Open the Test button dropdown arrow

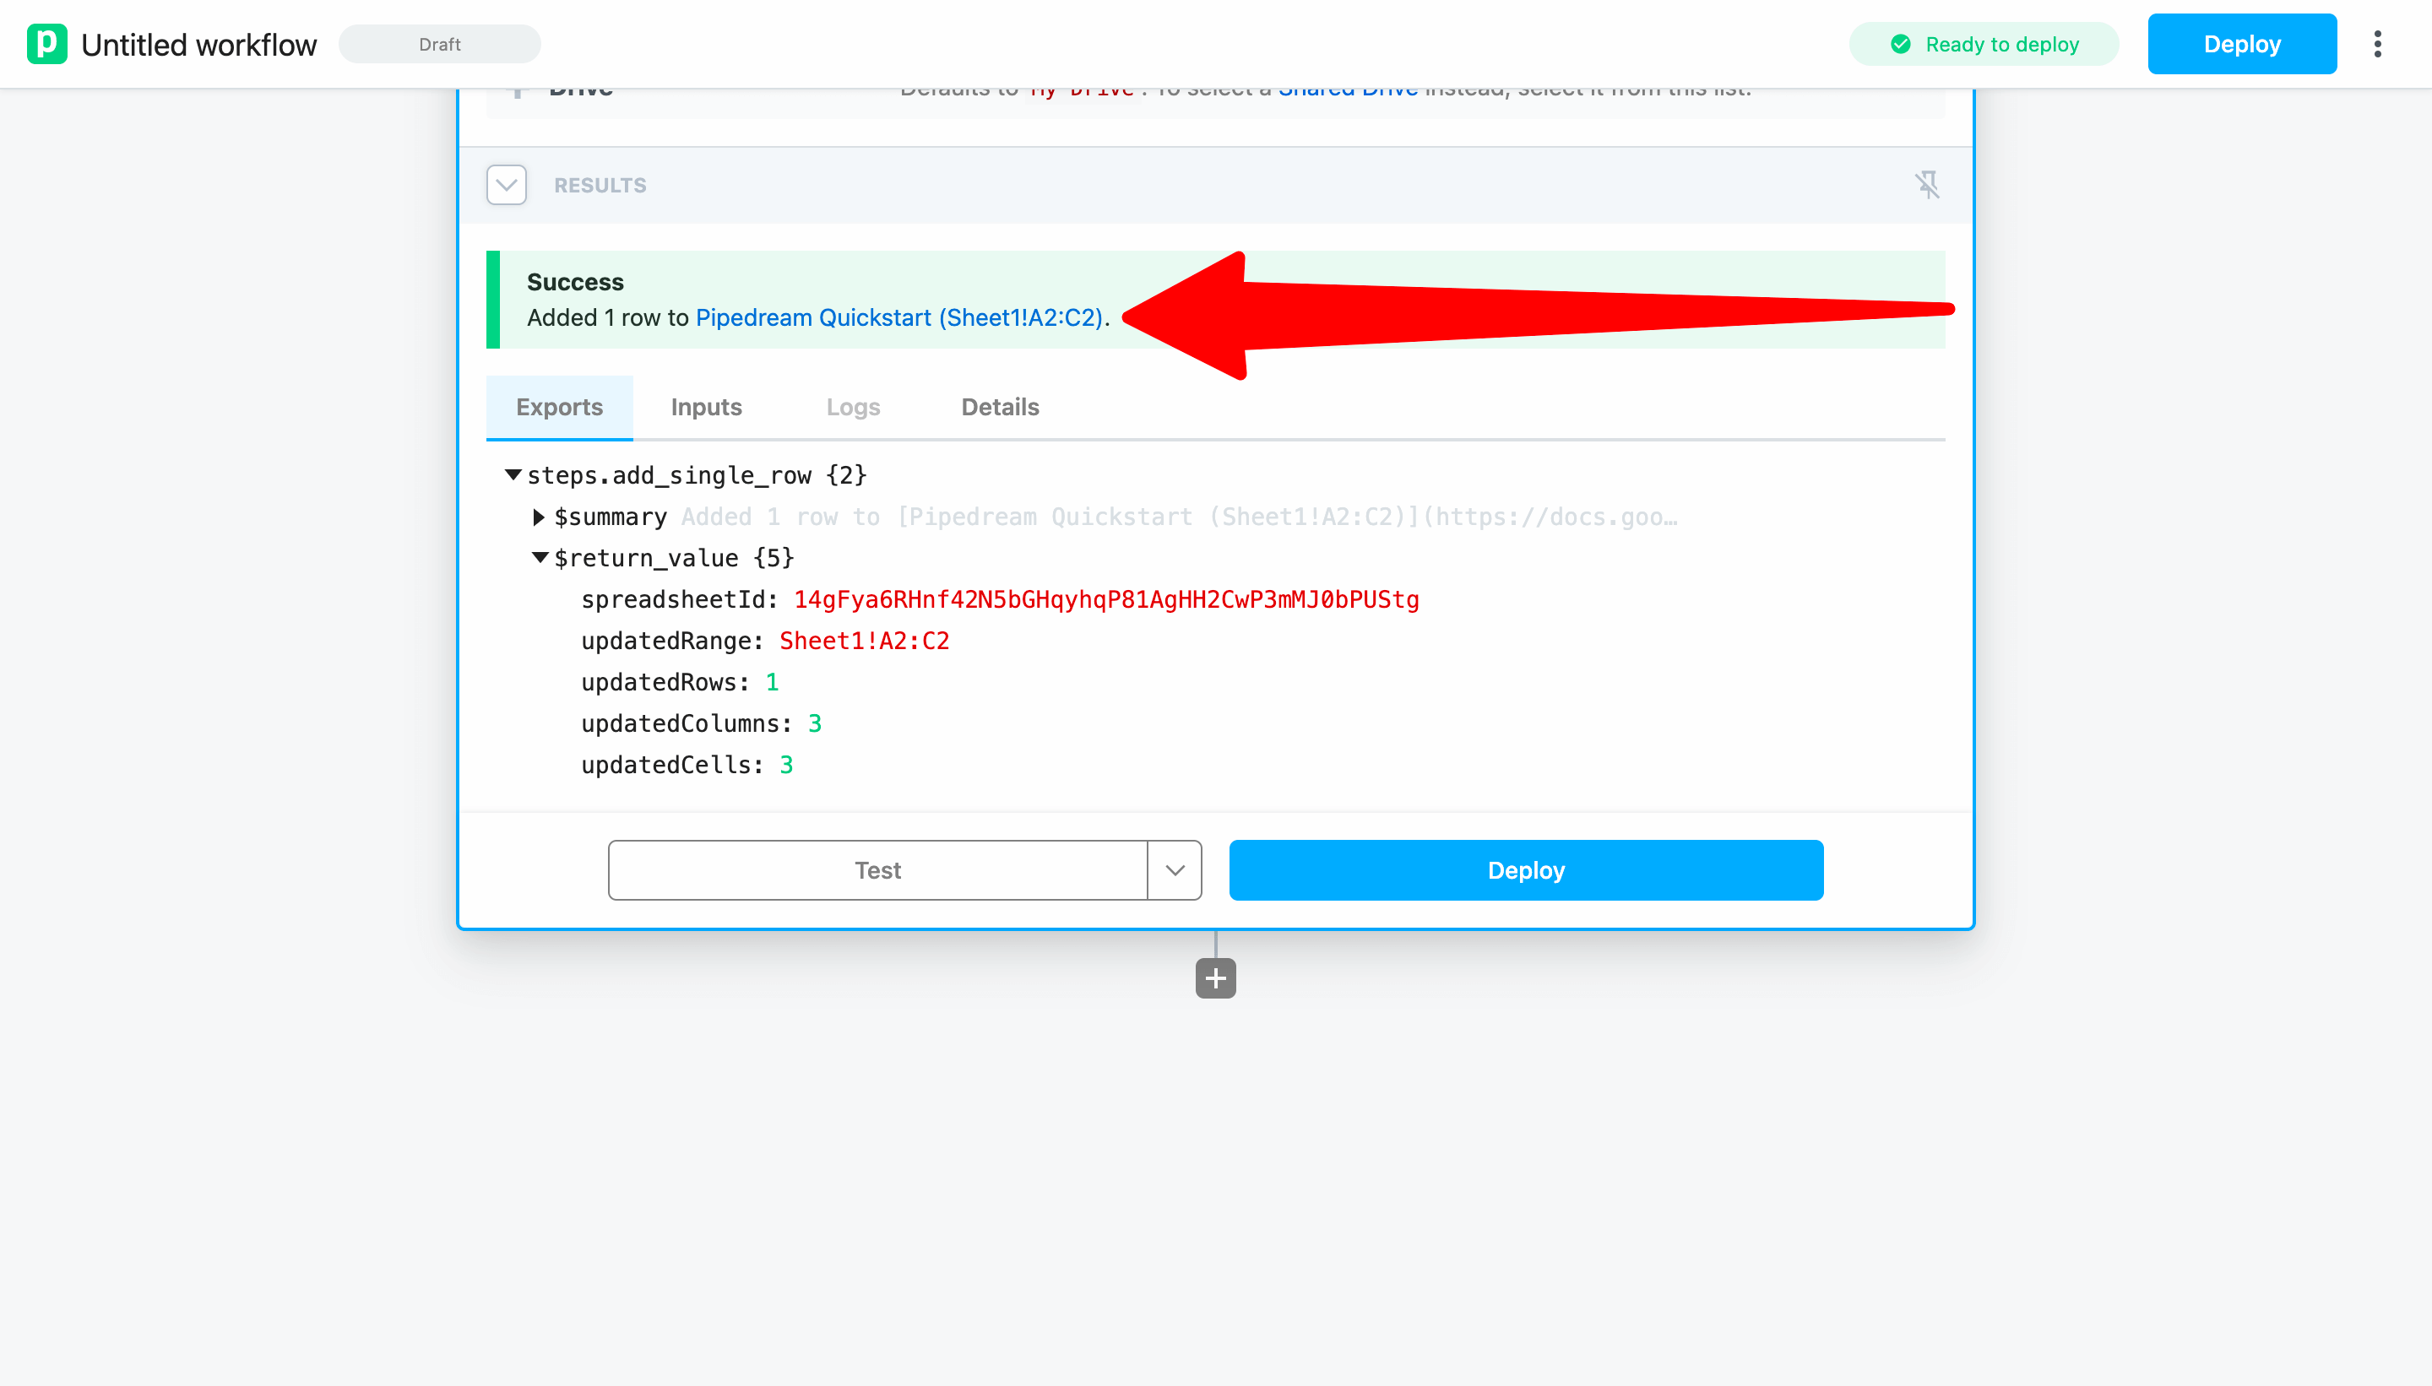coord(1174,870)
